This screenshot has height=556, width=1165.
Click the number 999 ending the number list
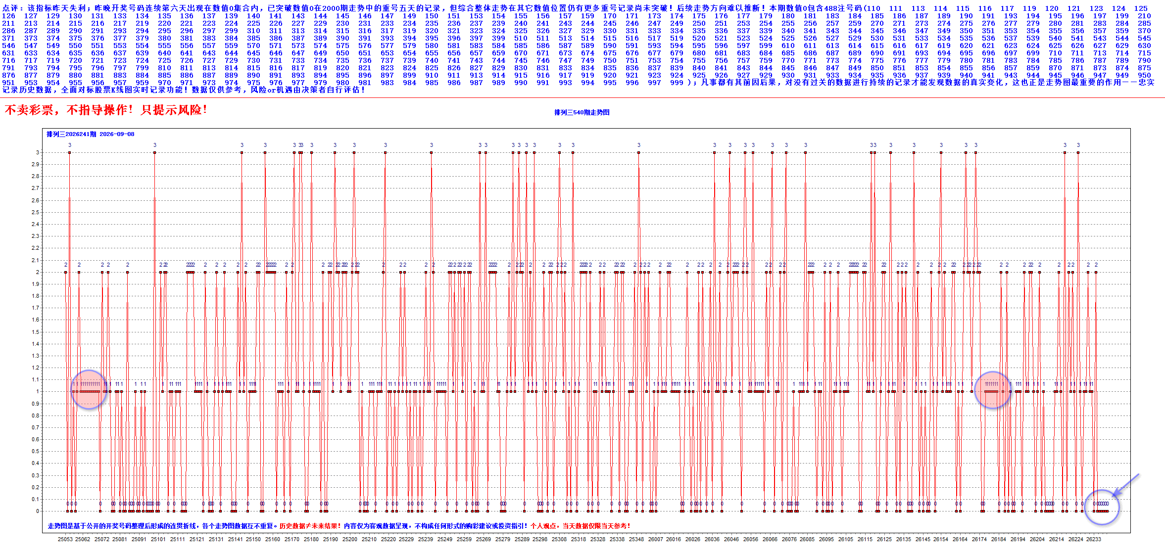point(677,83)
